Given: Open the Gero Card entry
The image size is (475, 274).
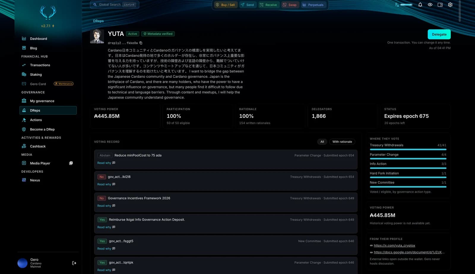Looking at the screenshot, I should pyautogui.click(x=38, y=84).
